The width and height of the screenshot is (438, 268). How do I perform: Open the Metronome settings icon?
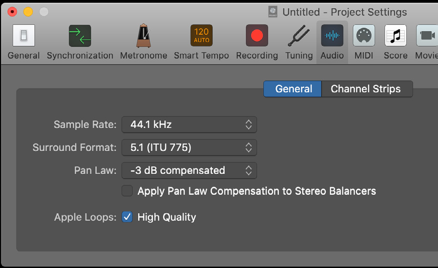(144, 36)
